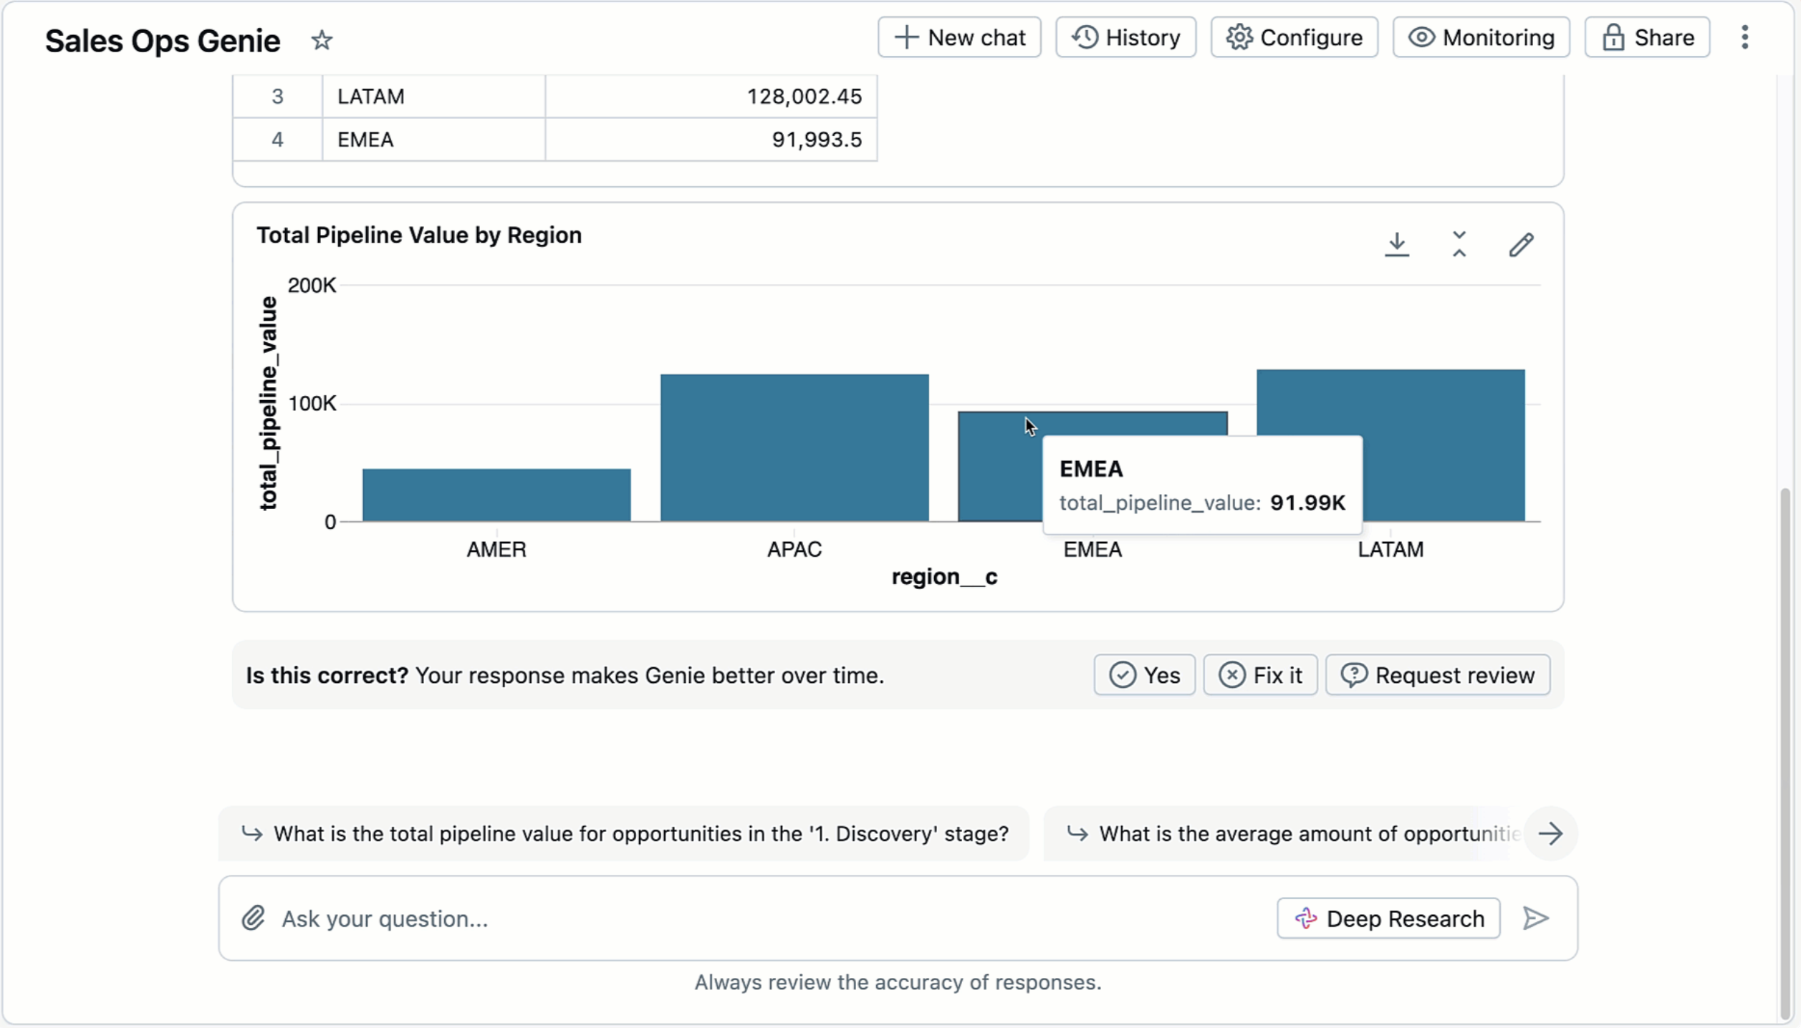The image size is (1801, 1028).
Task: Start a New chat
Action: click(x=959, y=37)
